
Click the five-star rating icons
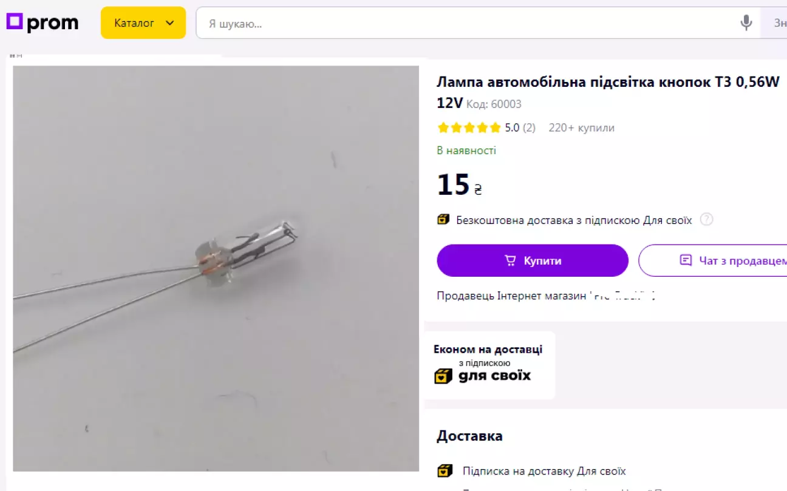coord(469,128)
